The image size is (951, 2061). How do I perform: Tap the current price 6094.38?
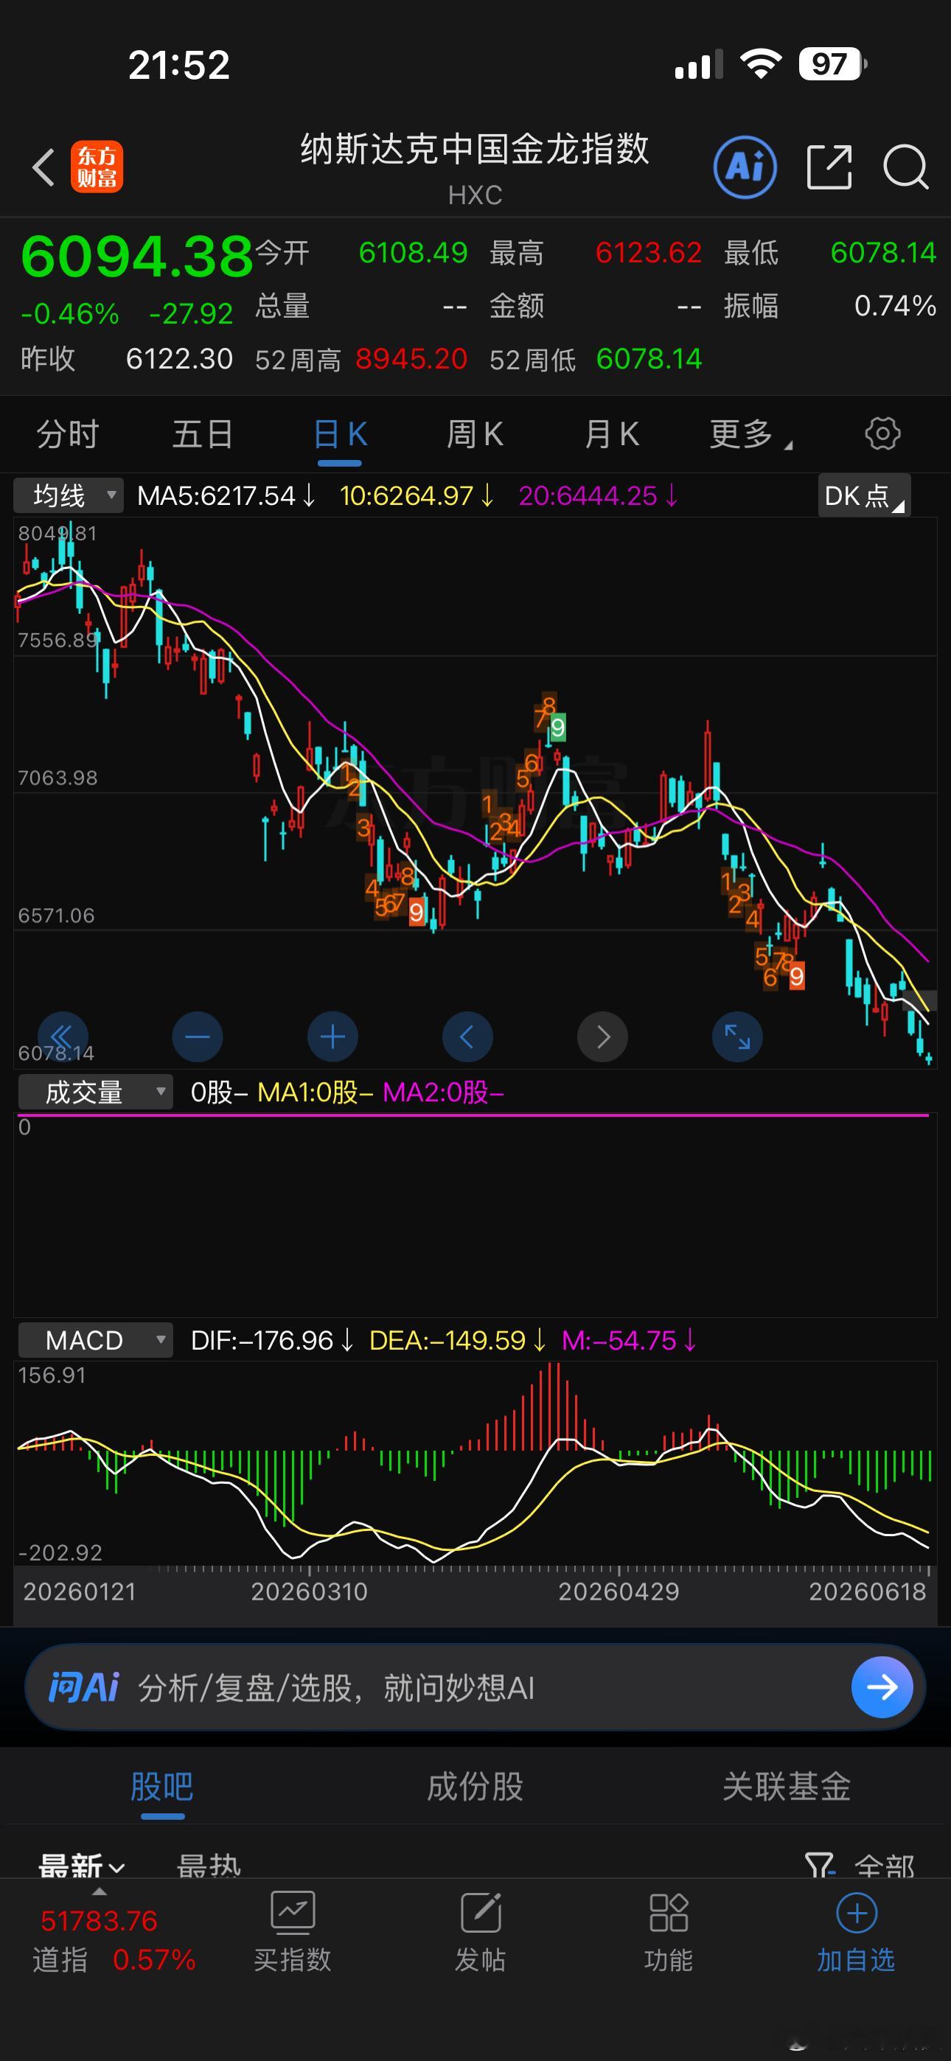coord(137,257)
